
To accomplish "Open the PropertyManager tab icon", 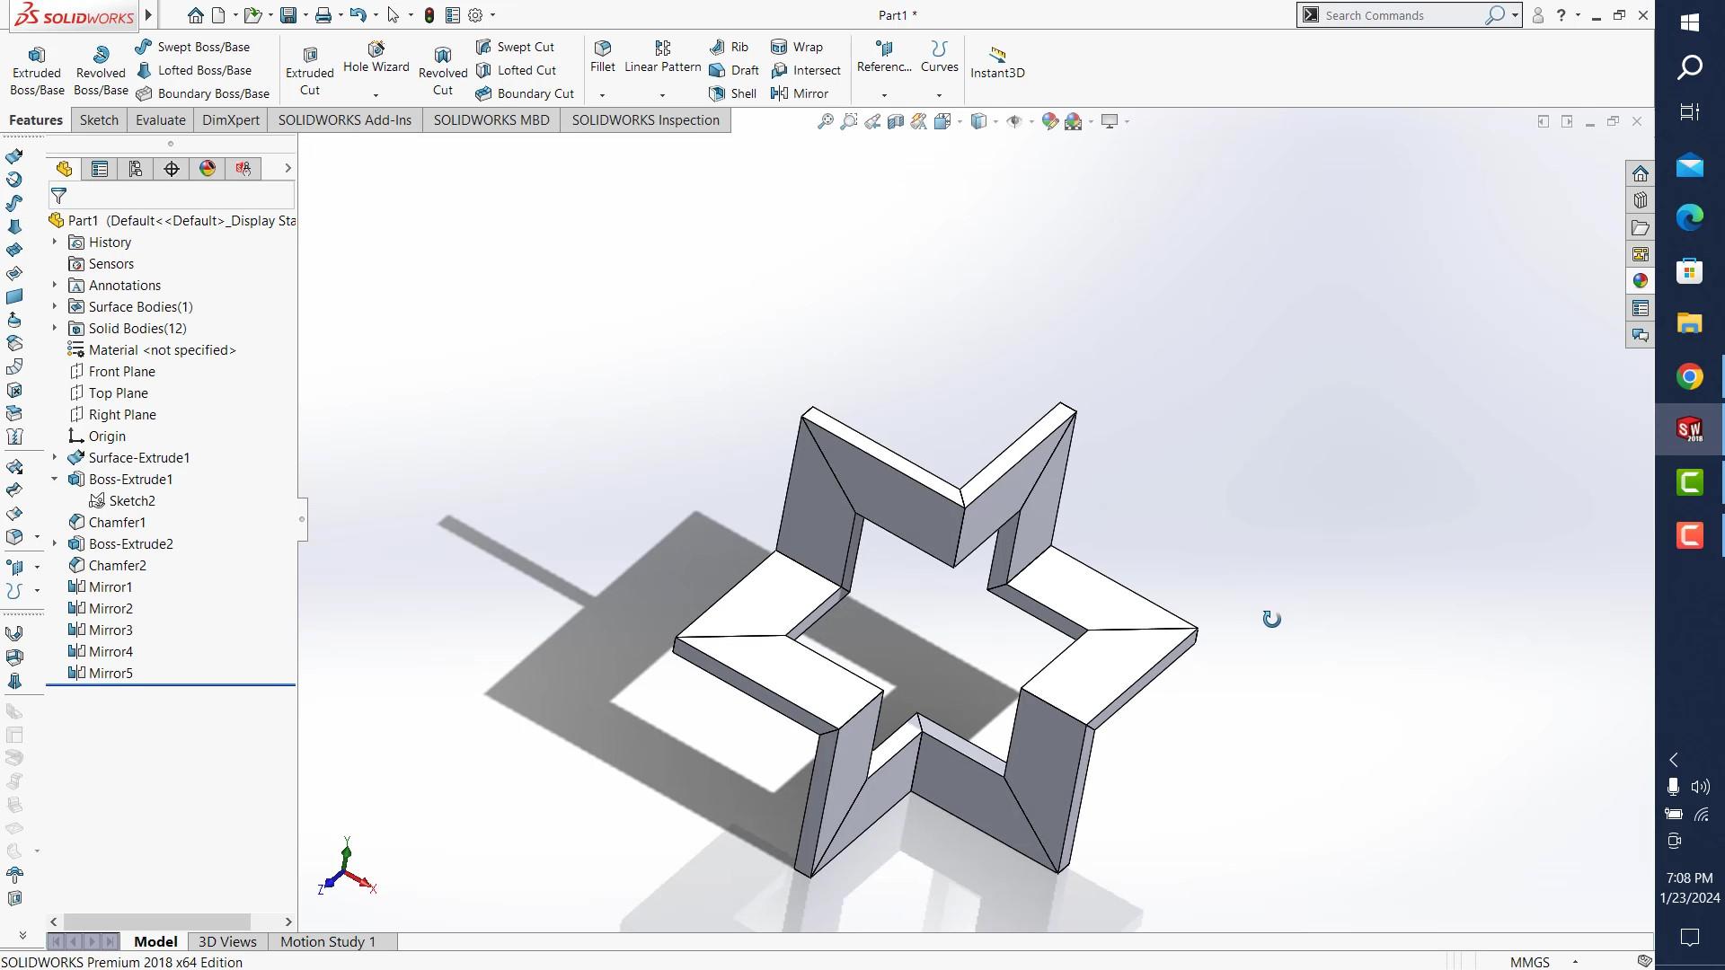I will click(100, 169).
